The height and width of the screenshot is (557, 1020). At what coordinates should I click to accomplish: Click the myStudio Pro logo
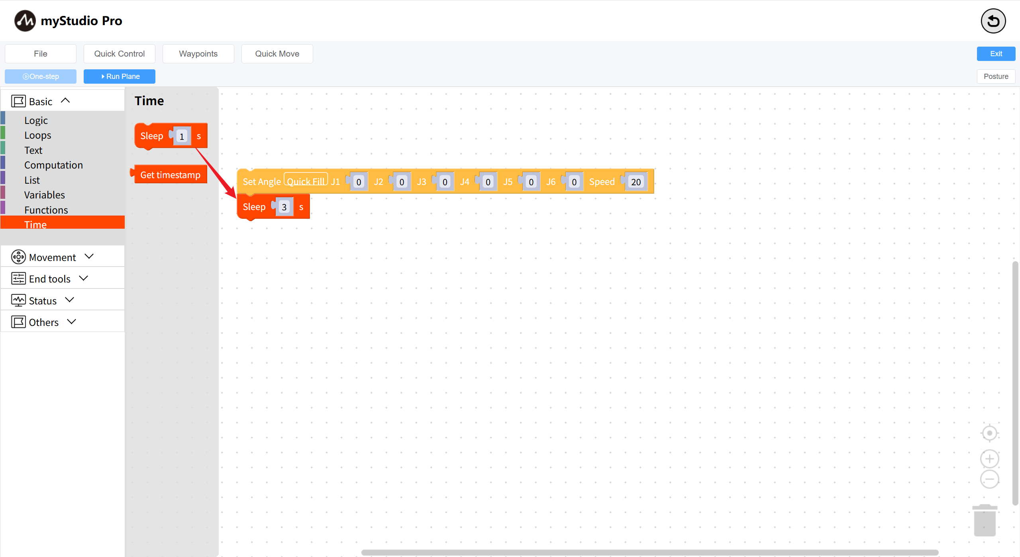pos(25,21)
